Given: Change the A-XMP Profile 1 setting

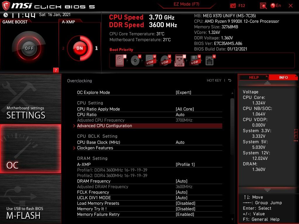Looking at the screenshot, I should [149, 164].
